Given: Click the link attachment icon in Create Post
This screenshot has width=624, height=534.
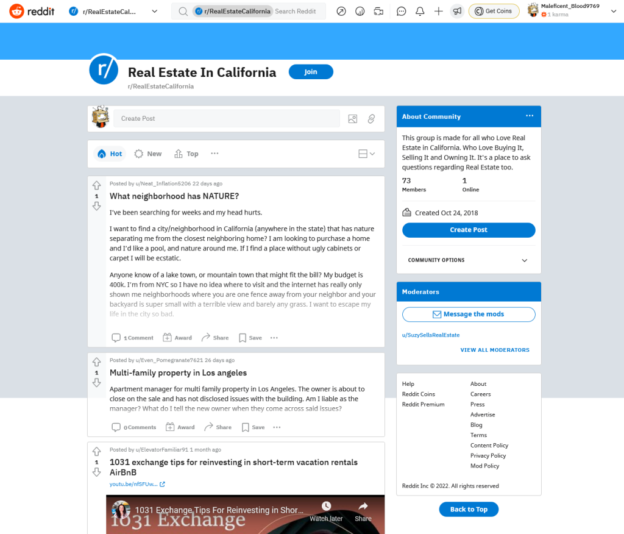Looking at the screenshot, I should coord(371,119).
